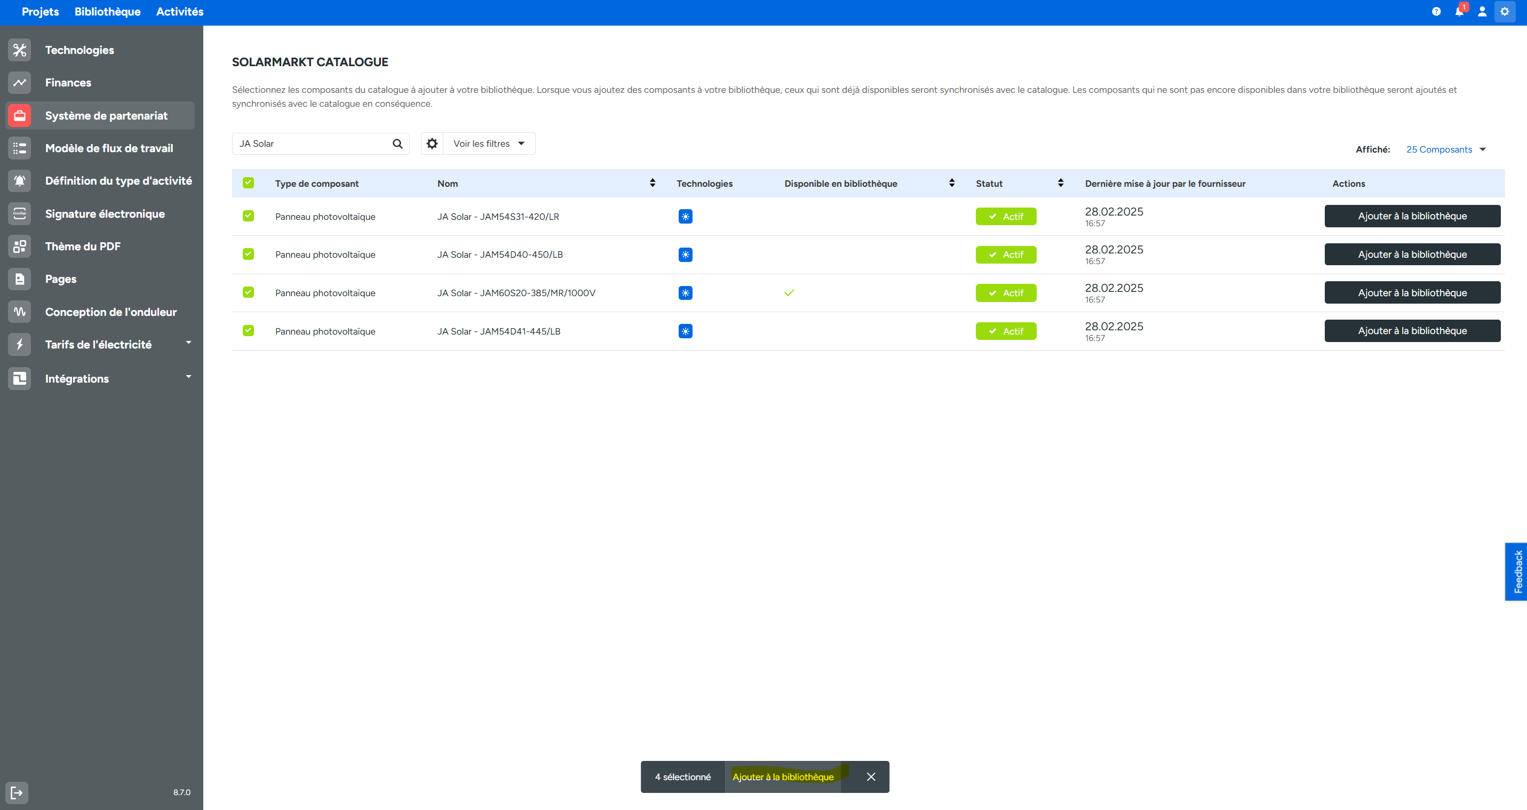Go to Signature électronique section
Image resolution: width=1527 pixels, height=810 pixels.
(x=105, y=213)
